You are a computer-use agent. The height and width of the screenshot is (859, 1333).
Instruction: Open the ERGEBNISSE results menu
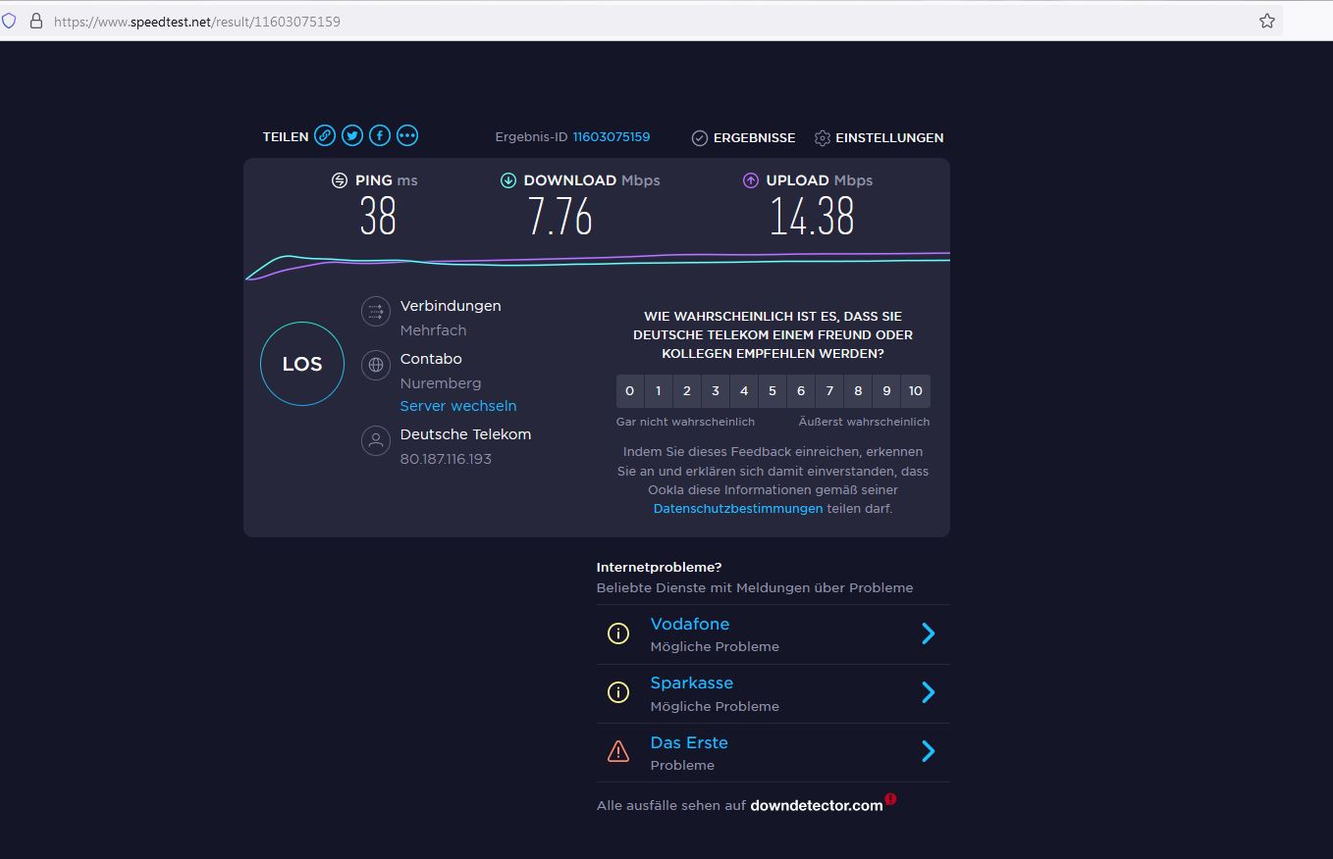(743, 138)
